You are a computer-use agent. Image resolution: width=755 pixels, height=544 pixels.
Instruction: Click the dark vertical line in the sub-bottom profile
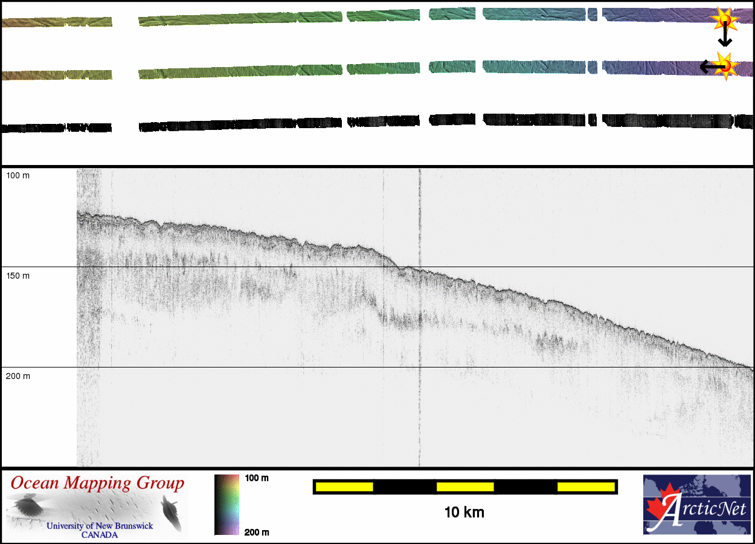pos(419,314)
